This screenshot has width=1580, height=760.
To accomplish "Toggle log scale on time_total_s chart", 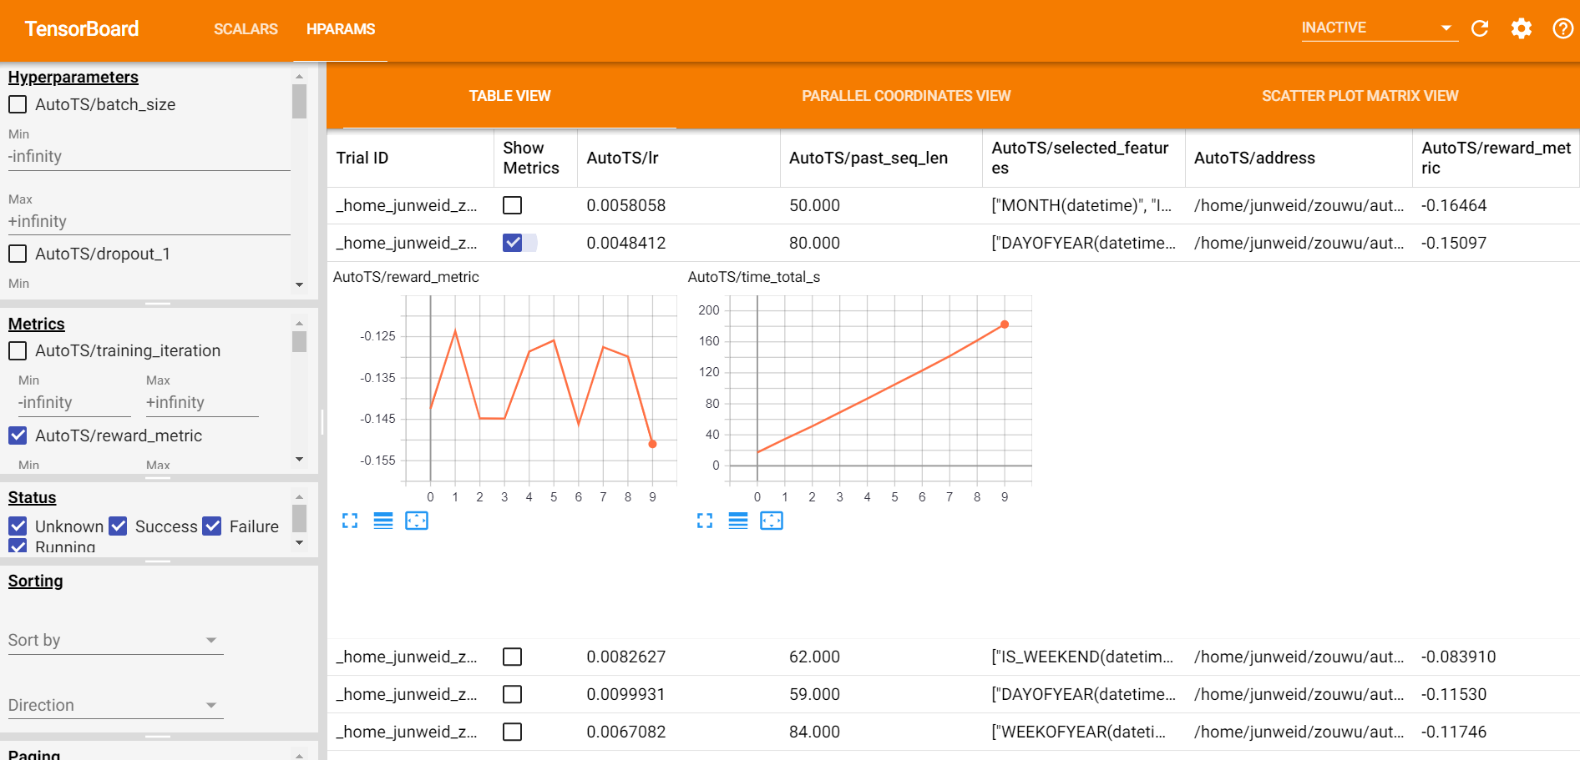I will coord(738,521).
